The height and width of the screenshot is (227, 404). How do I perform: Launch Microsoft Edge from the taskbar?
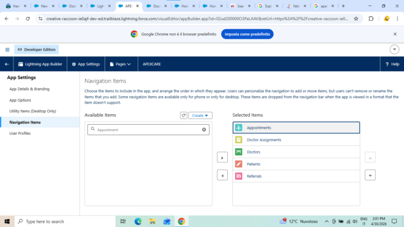[138, 221]
